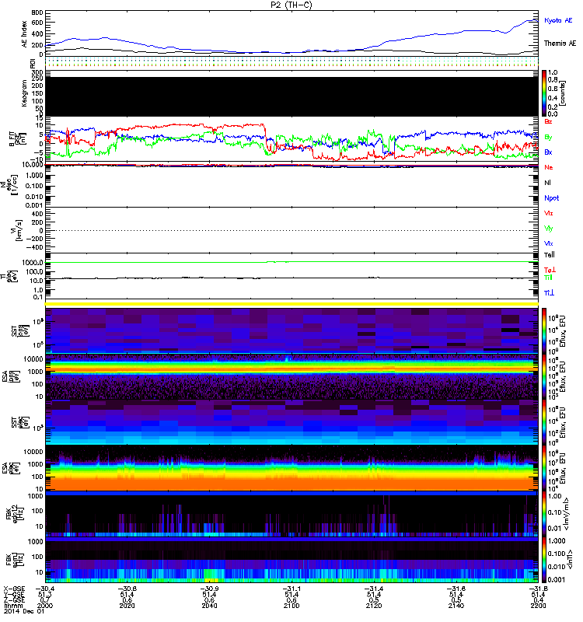Click the green By legend label

(x=548, y=138)
